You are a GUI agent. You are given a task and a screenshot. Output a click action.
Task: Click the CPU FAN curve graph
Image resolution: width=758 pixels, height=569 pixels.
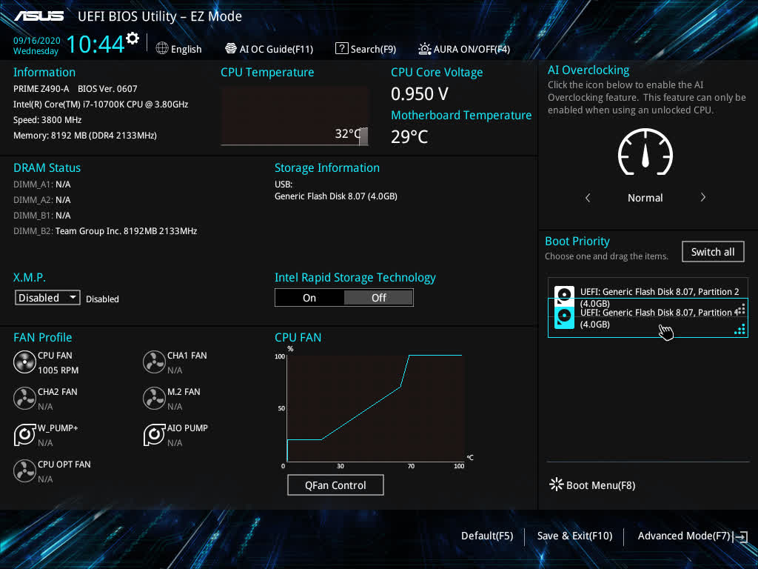coord(375,408)
